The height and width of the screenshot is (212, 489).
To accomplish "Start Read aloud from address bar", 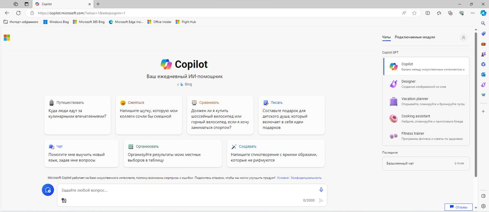I will coord(404,13).
